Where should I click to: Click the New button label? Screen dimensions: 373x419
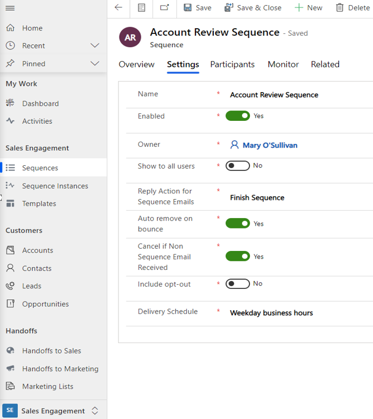point(315,7)
